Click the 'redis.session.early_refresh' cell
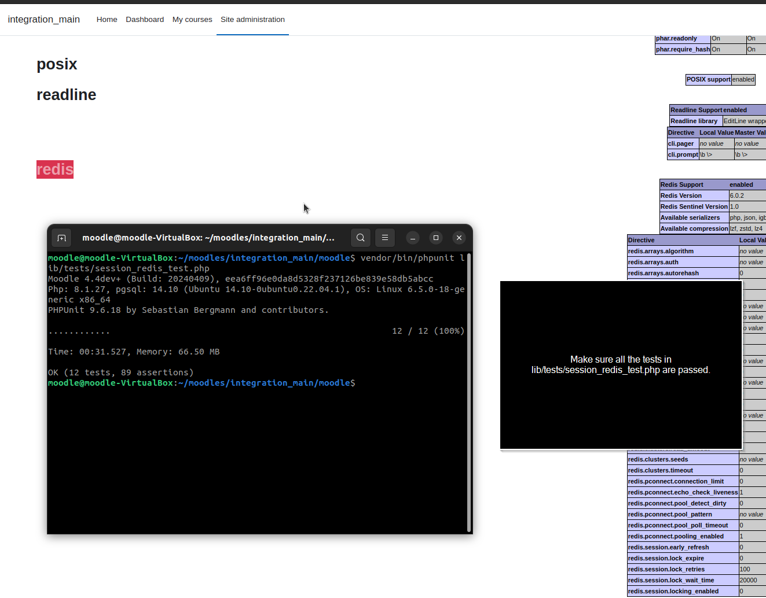The width and height of the screenshot is (766, 598). [x=683, y=547]
